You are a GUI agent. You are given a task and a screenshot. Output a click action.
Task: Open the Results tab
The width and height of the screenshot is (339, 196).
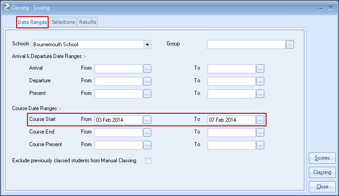[x=87, y=22]
